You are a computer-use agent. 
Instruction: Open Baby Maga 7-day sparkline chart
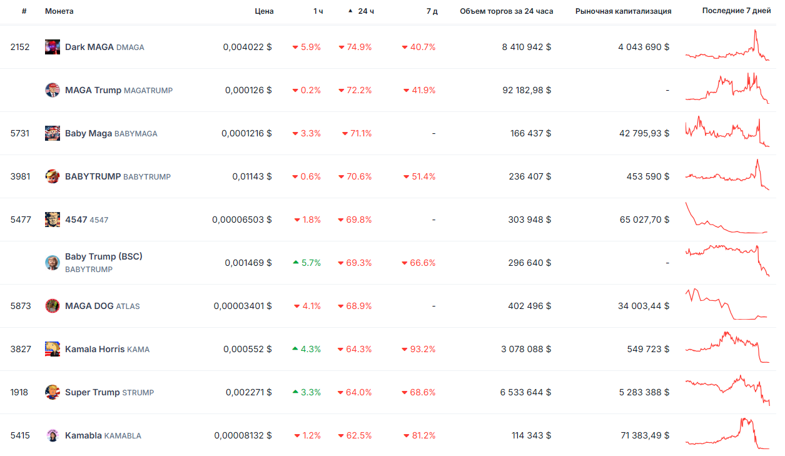click(x=727, y=132)
